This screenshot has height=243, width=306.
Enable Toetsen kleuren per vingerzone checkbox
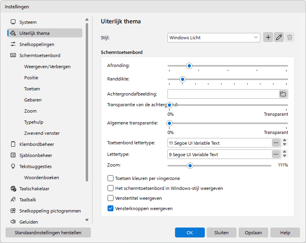(110, 178)
